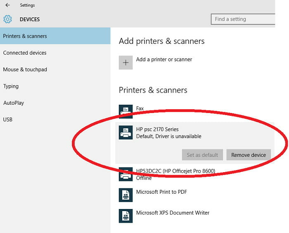Image resolution: width=289 pixels, height=233 pixels.
Task: Select Microsoft Print to PDF text
Action: point(161,192)
